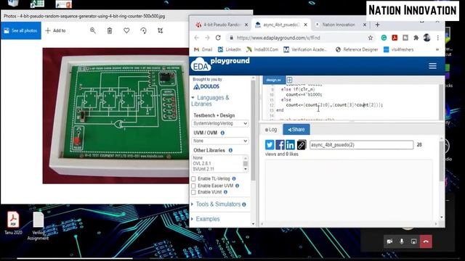The width and height of the screenshot is (465, 261).
Task: Share the playground on Facebook
Action: 280,145
